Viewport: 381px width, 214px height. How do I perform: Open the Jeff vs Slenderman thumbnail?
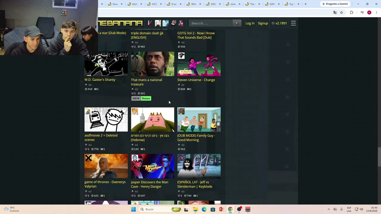pyautogui.click(x=199, y=166)
